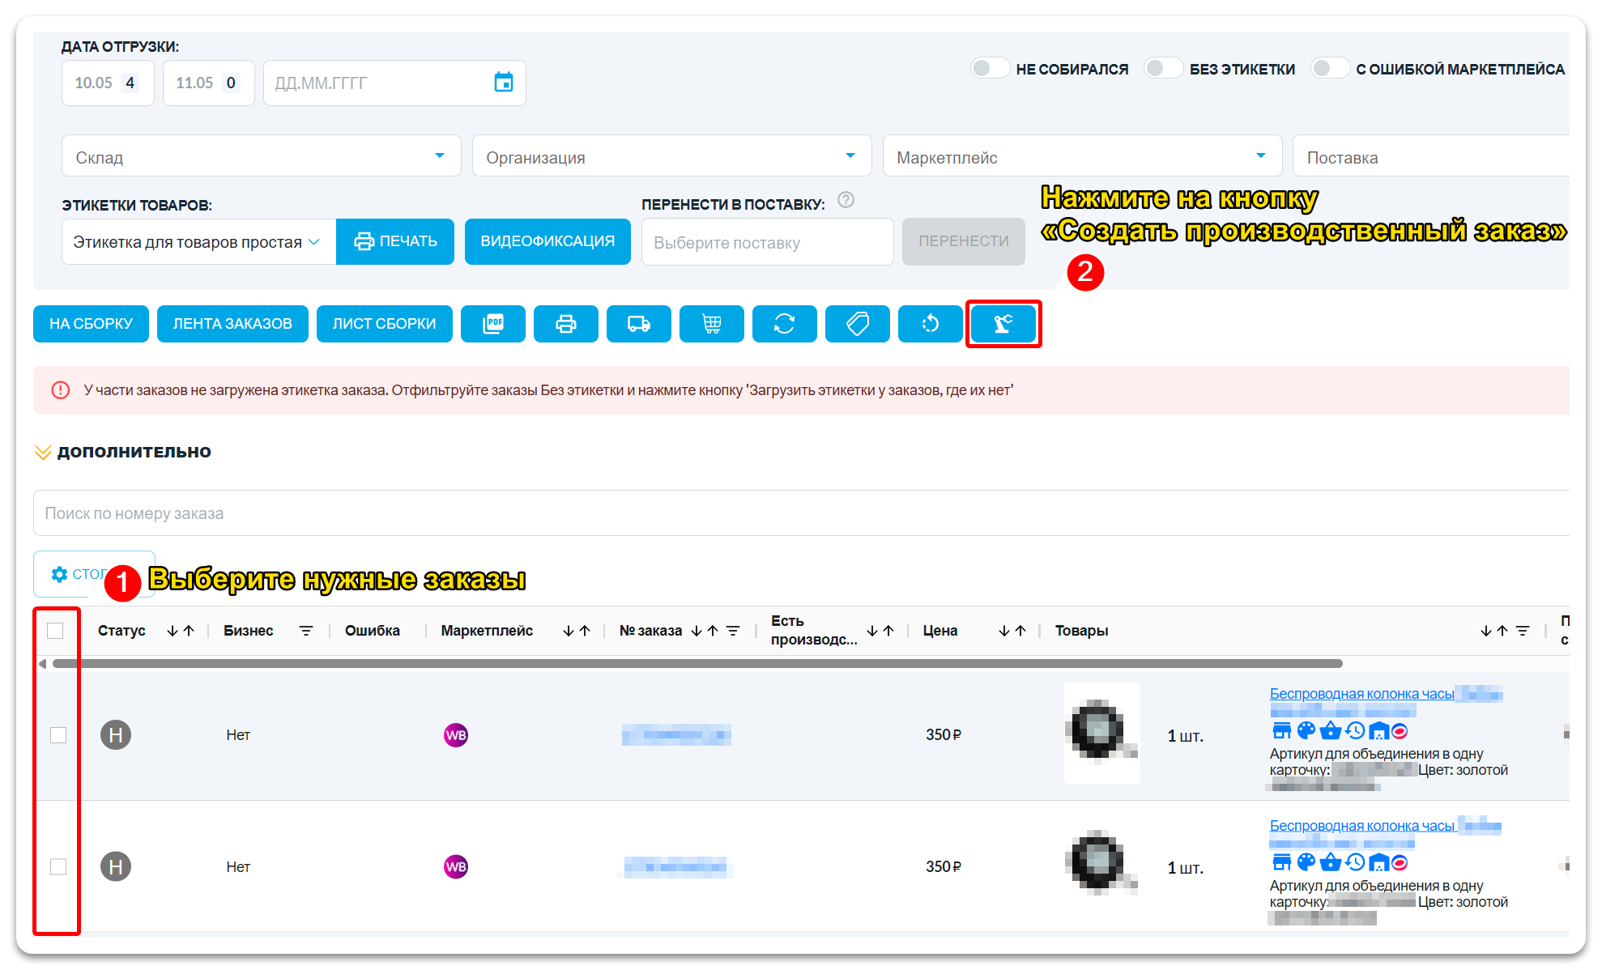Click the scrollbar left arrow

[x=42, y=664]
